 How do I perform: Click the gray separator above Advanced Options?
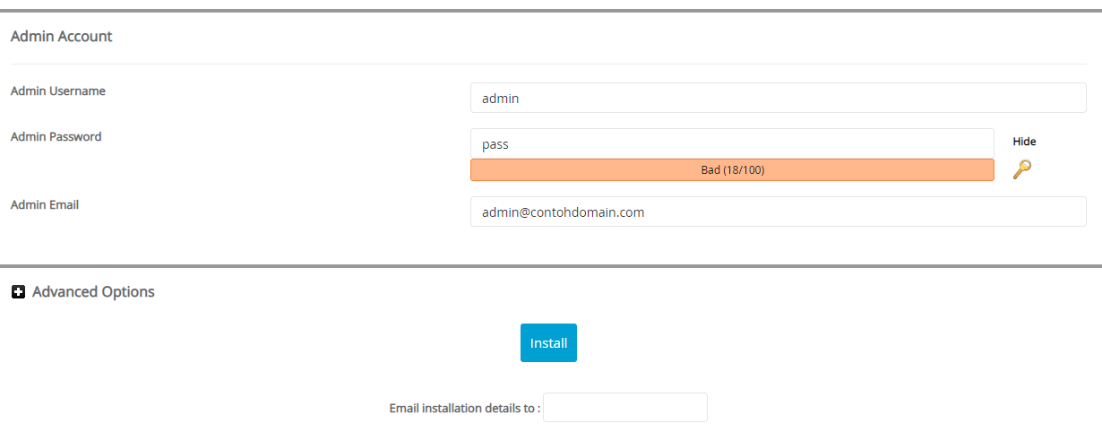tap(551, 265)
